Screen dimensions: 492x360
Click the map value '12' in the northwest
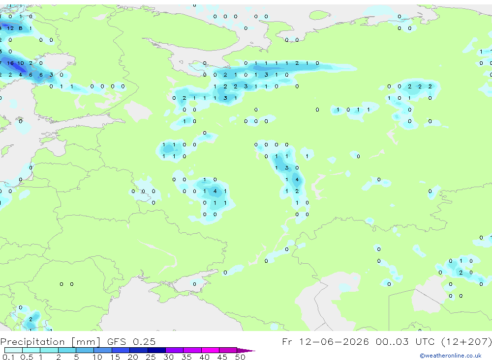10,28
